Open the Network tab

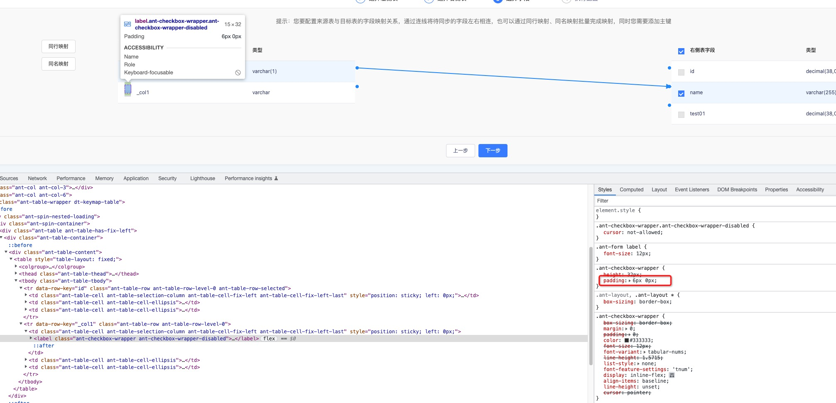[37, 178]
